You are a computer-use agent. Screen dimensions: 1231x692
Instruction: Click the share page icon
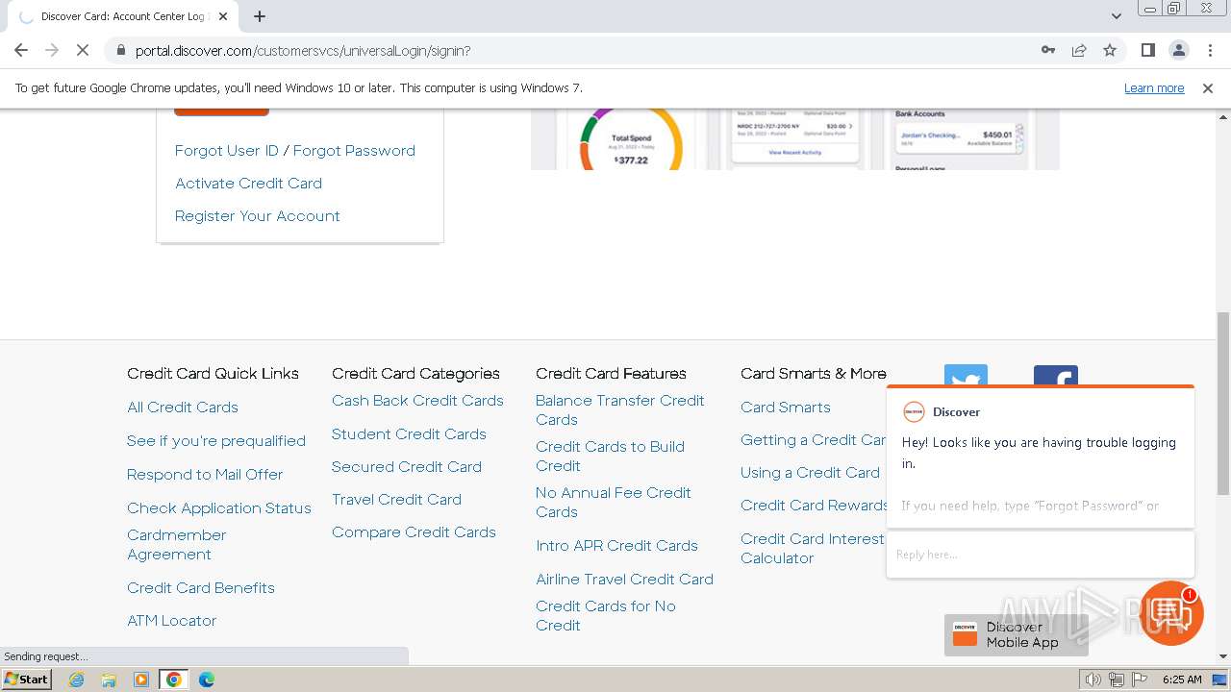point(1079,50)
